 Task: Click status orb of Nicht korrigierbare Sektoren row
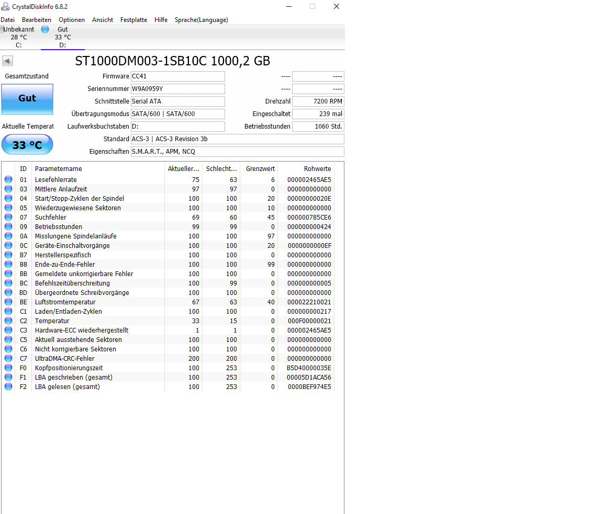click(x=8, y=349)
